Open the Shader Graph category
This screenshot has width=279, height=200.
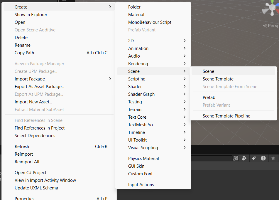tap(153, 94)
